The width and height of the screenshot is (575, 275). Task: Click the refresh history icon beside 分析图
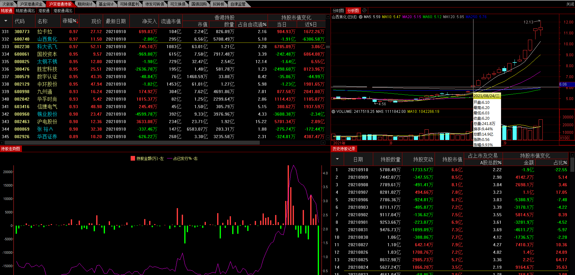coord(364,11)
